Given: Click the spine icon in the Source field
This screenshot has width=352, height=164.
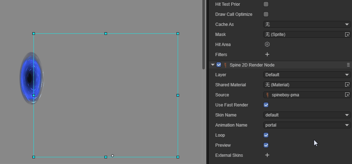Looking at the screenshot, I should (x=267, y=95).
